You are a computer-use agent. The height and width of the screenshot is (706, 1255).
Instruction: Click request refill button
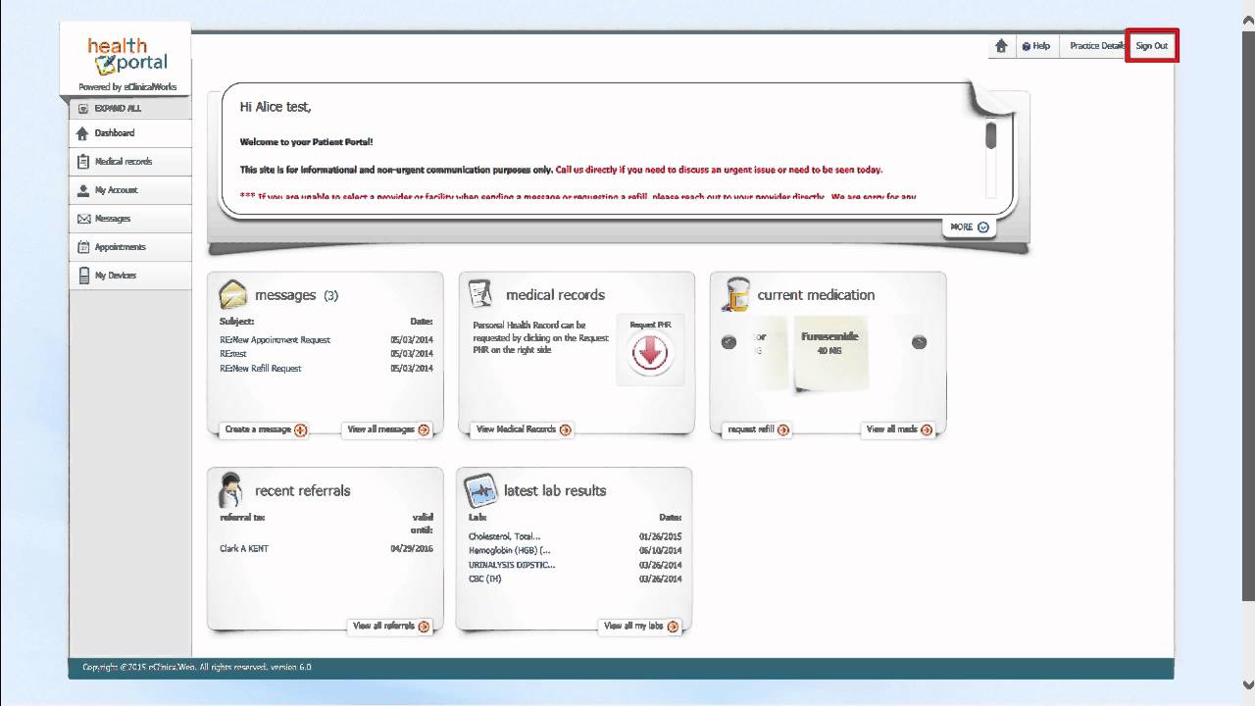758,429
